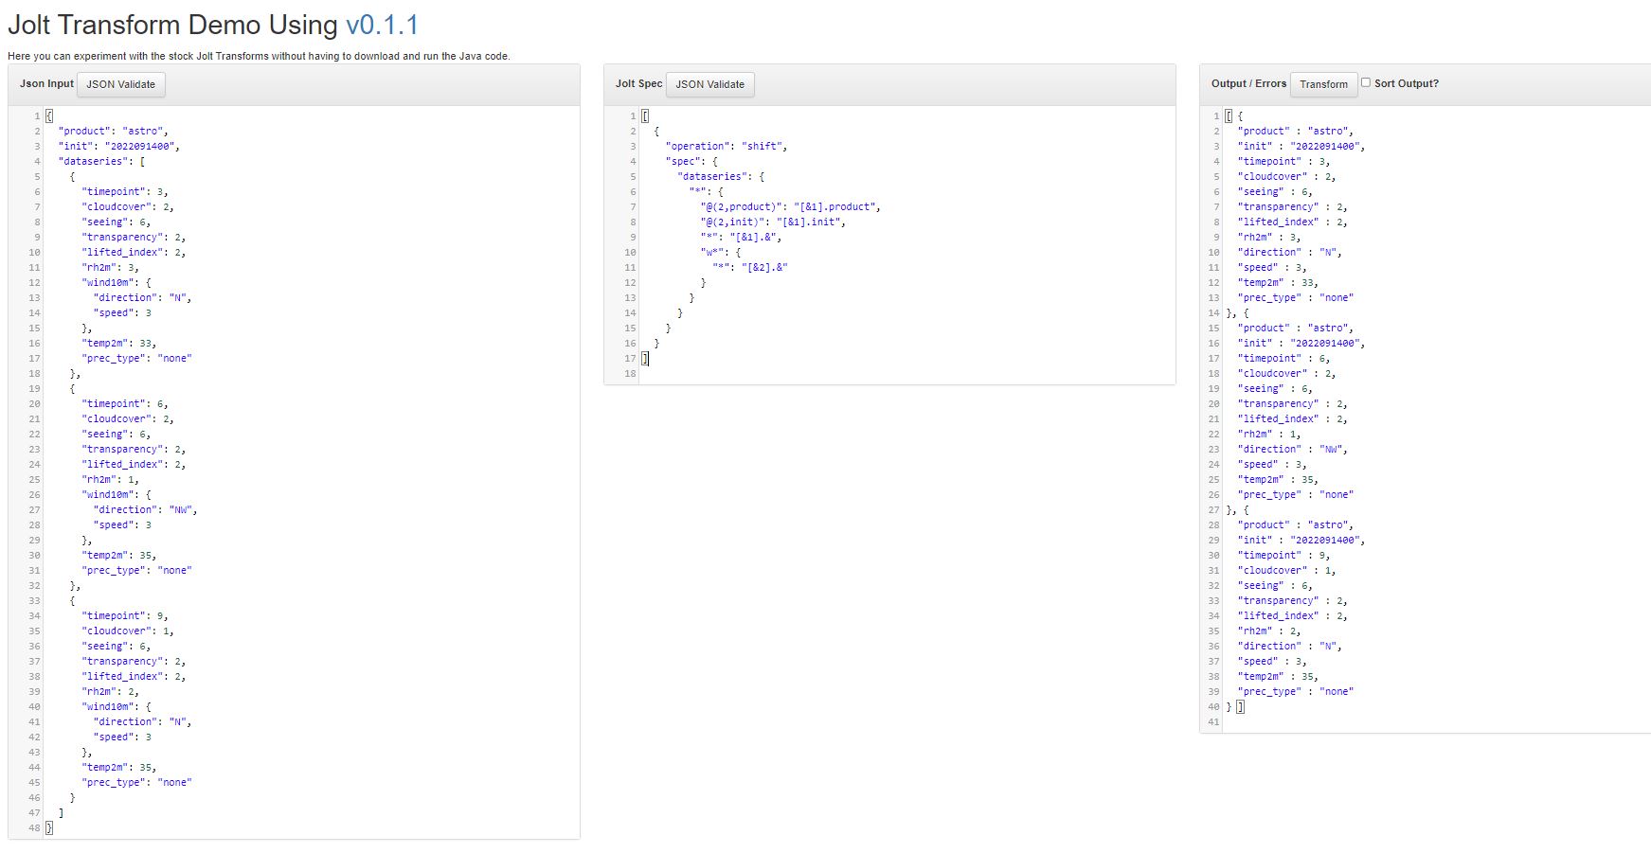Click "rh2m" : 1 in Output panel
The image size is (1651, 853).
[x=1269, y=434]
